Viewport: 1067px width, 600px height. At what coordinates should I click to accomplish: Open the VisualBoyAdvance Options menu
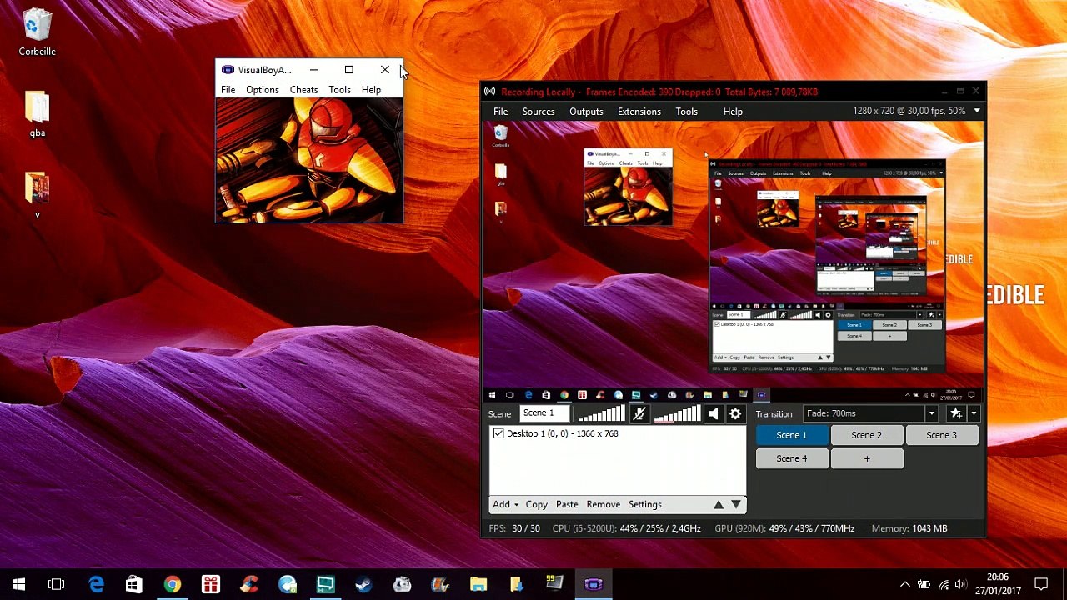pyautogui.click(x=263, y=90)
